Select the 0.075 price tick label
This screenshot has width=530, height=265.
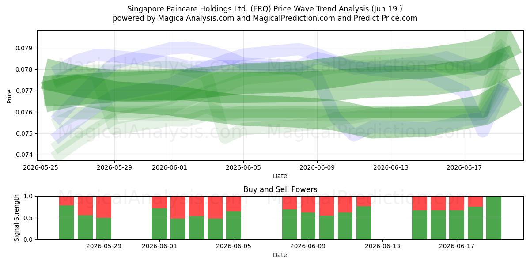point(25,133)
